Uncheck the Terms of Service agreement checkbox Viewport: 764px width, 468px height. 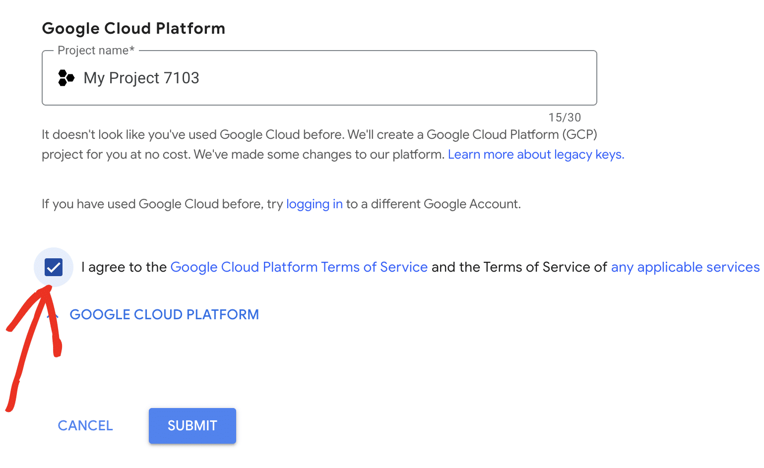click(54, 267)
